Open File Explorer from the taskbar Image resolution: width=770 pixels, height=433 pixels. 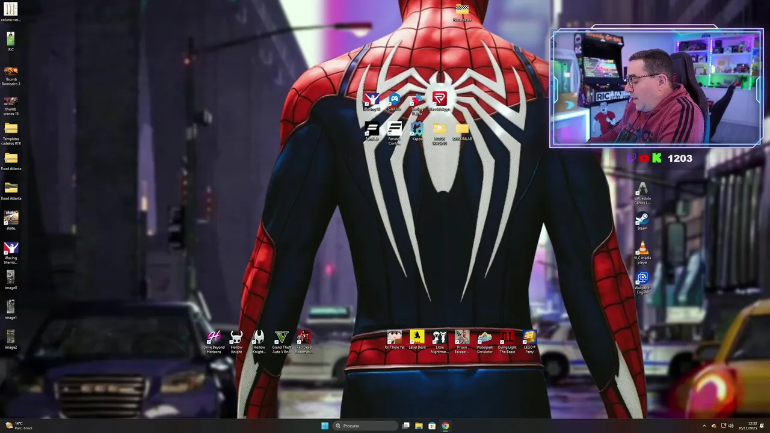(419, 426)
